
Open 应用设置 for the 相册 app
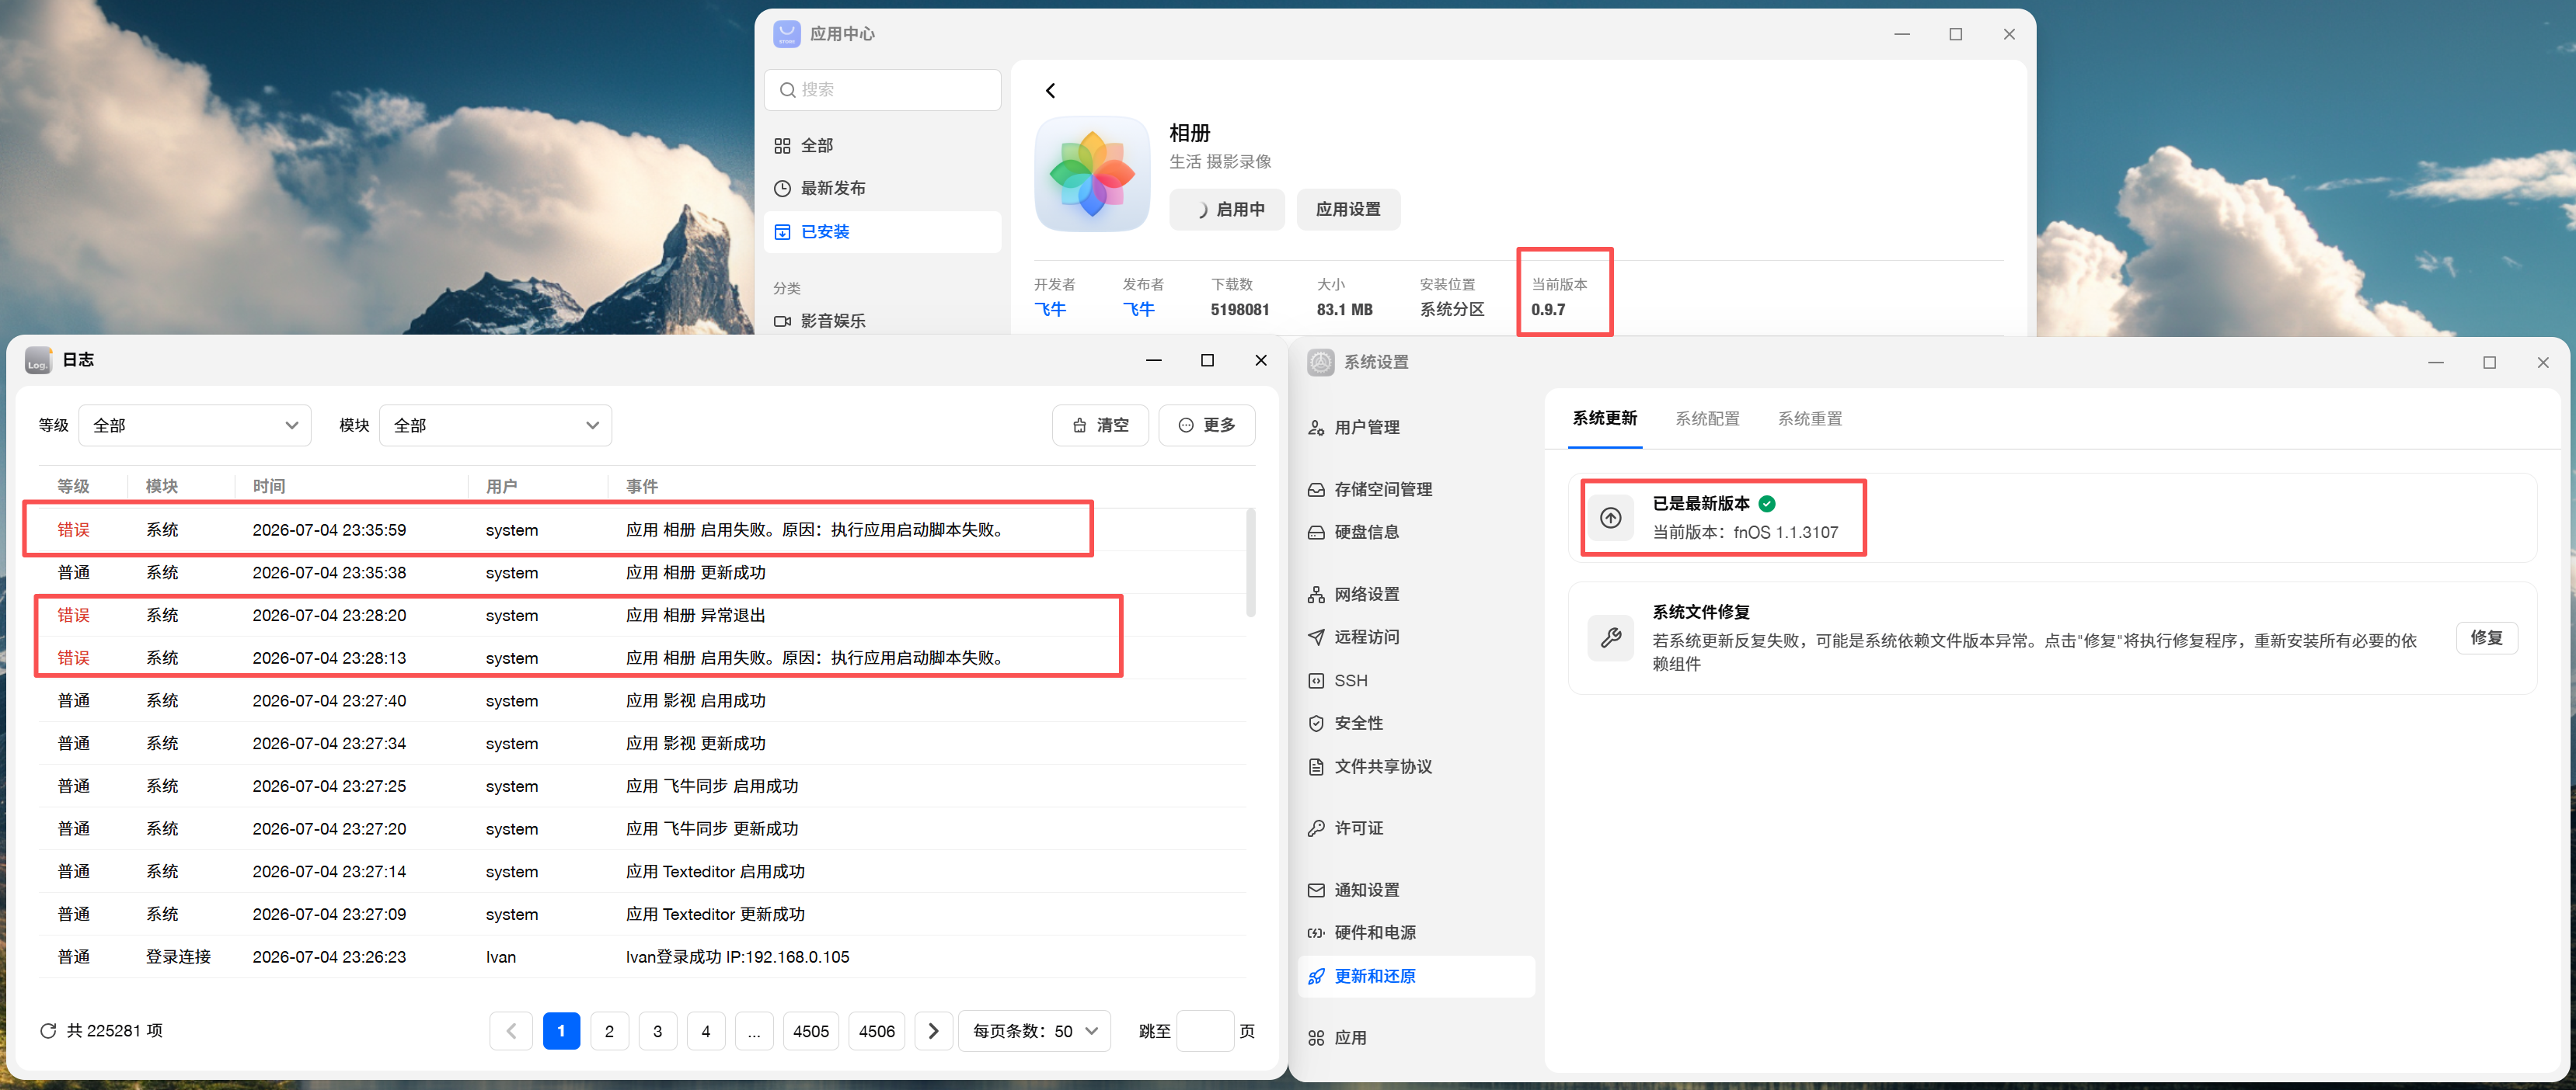pos(1348,210)
